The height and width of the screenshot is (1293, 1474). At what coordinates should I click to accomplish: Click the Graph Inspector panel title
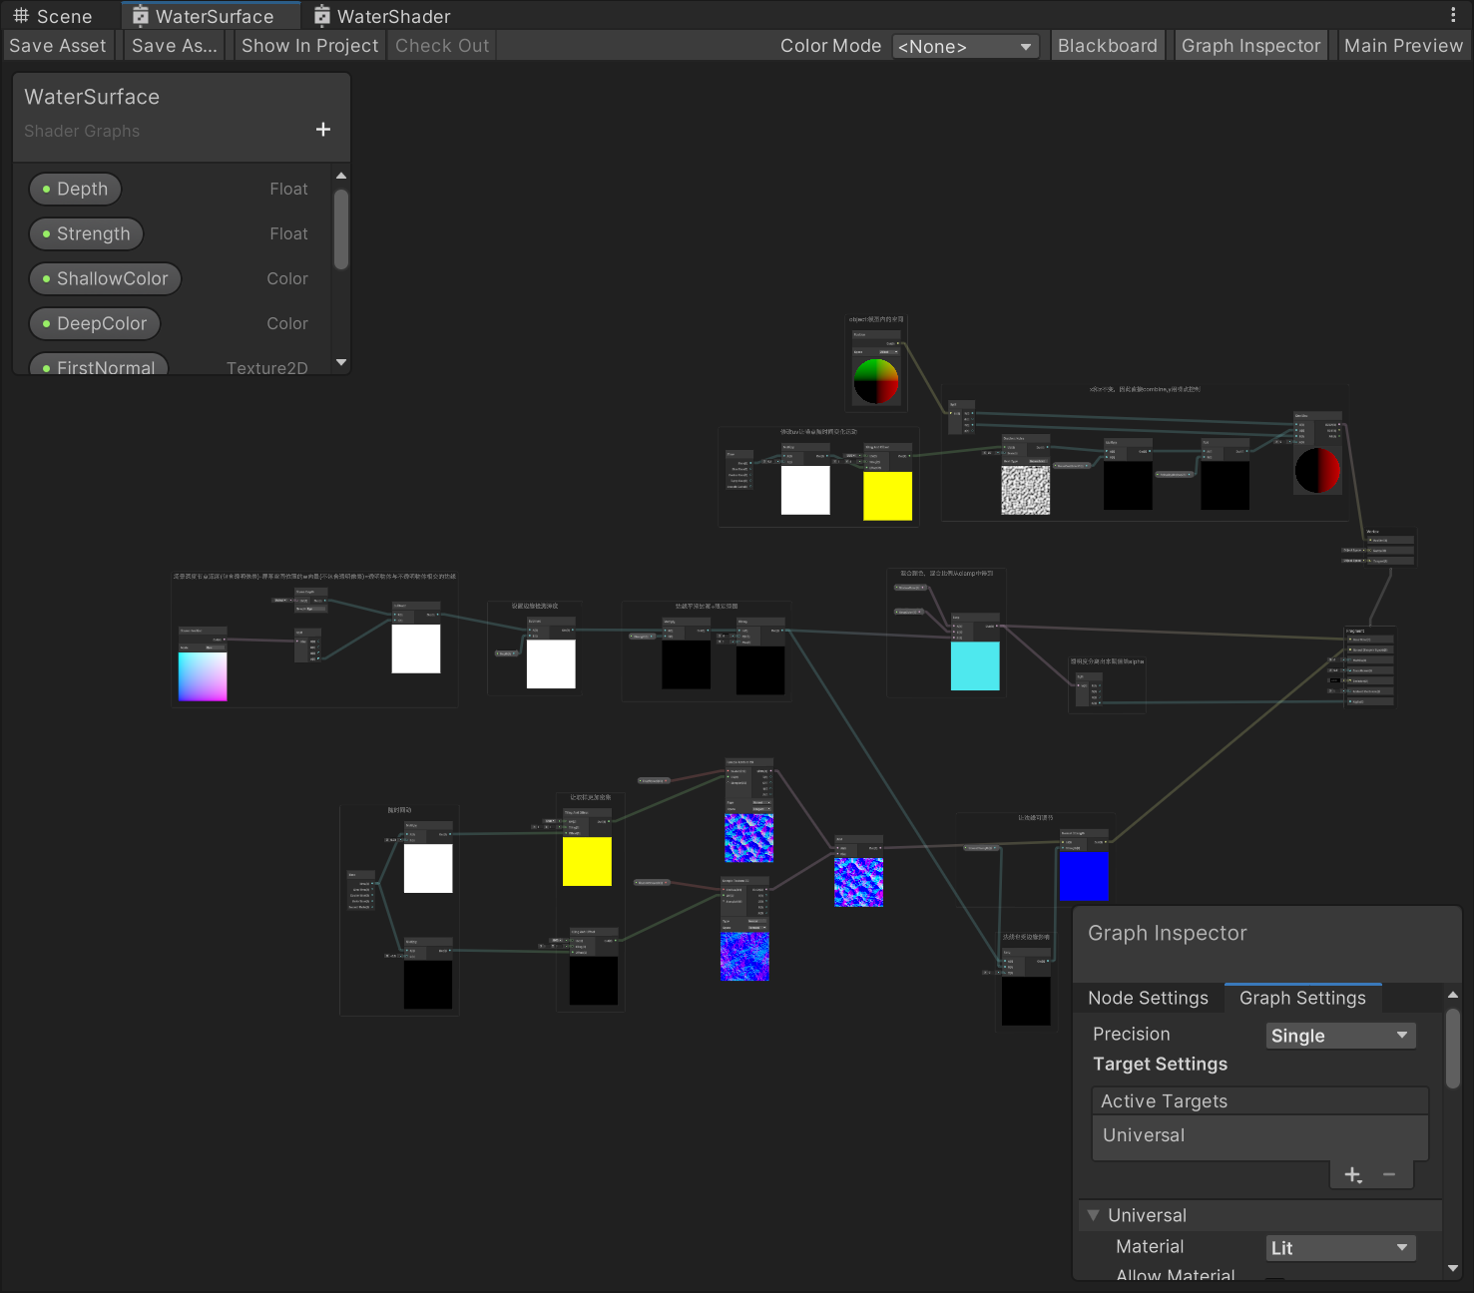[x=1167, y=933]
